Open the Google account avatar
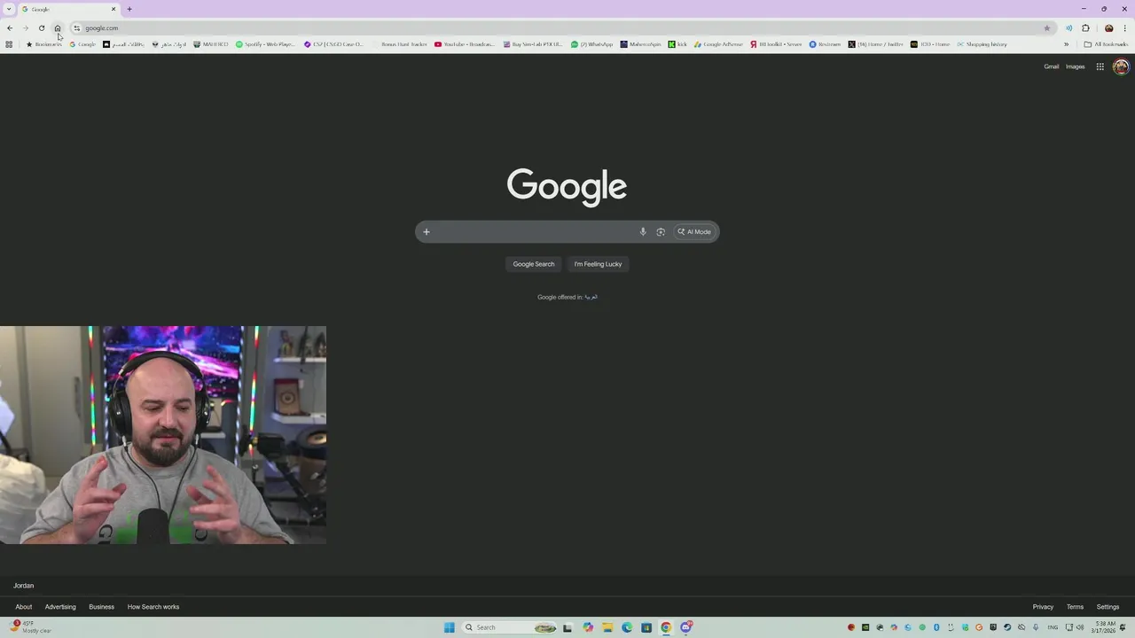This screenshot has height=638, width=1135. click(1121, 66)
